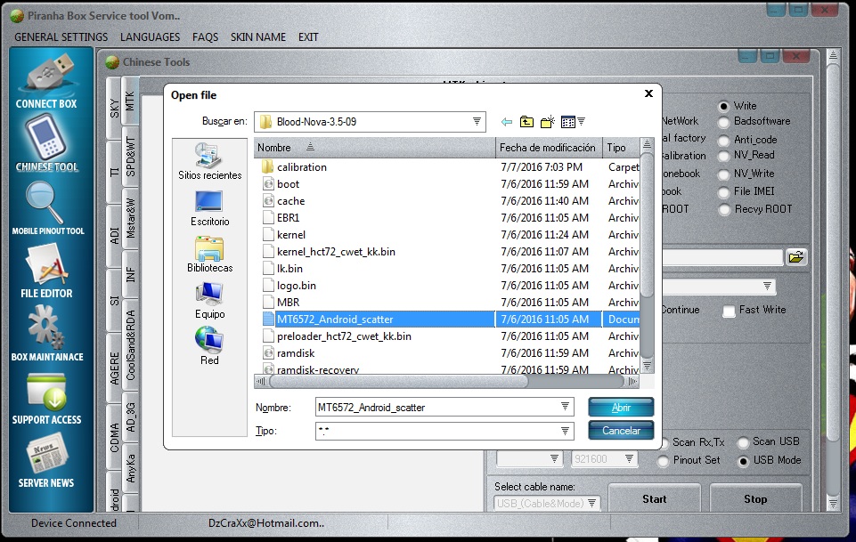Enable the Fast Write checkbox
This screenshot has height=542, width=856.
729,311
